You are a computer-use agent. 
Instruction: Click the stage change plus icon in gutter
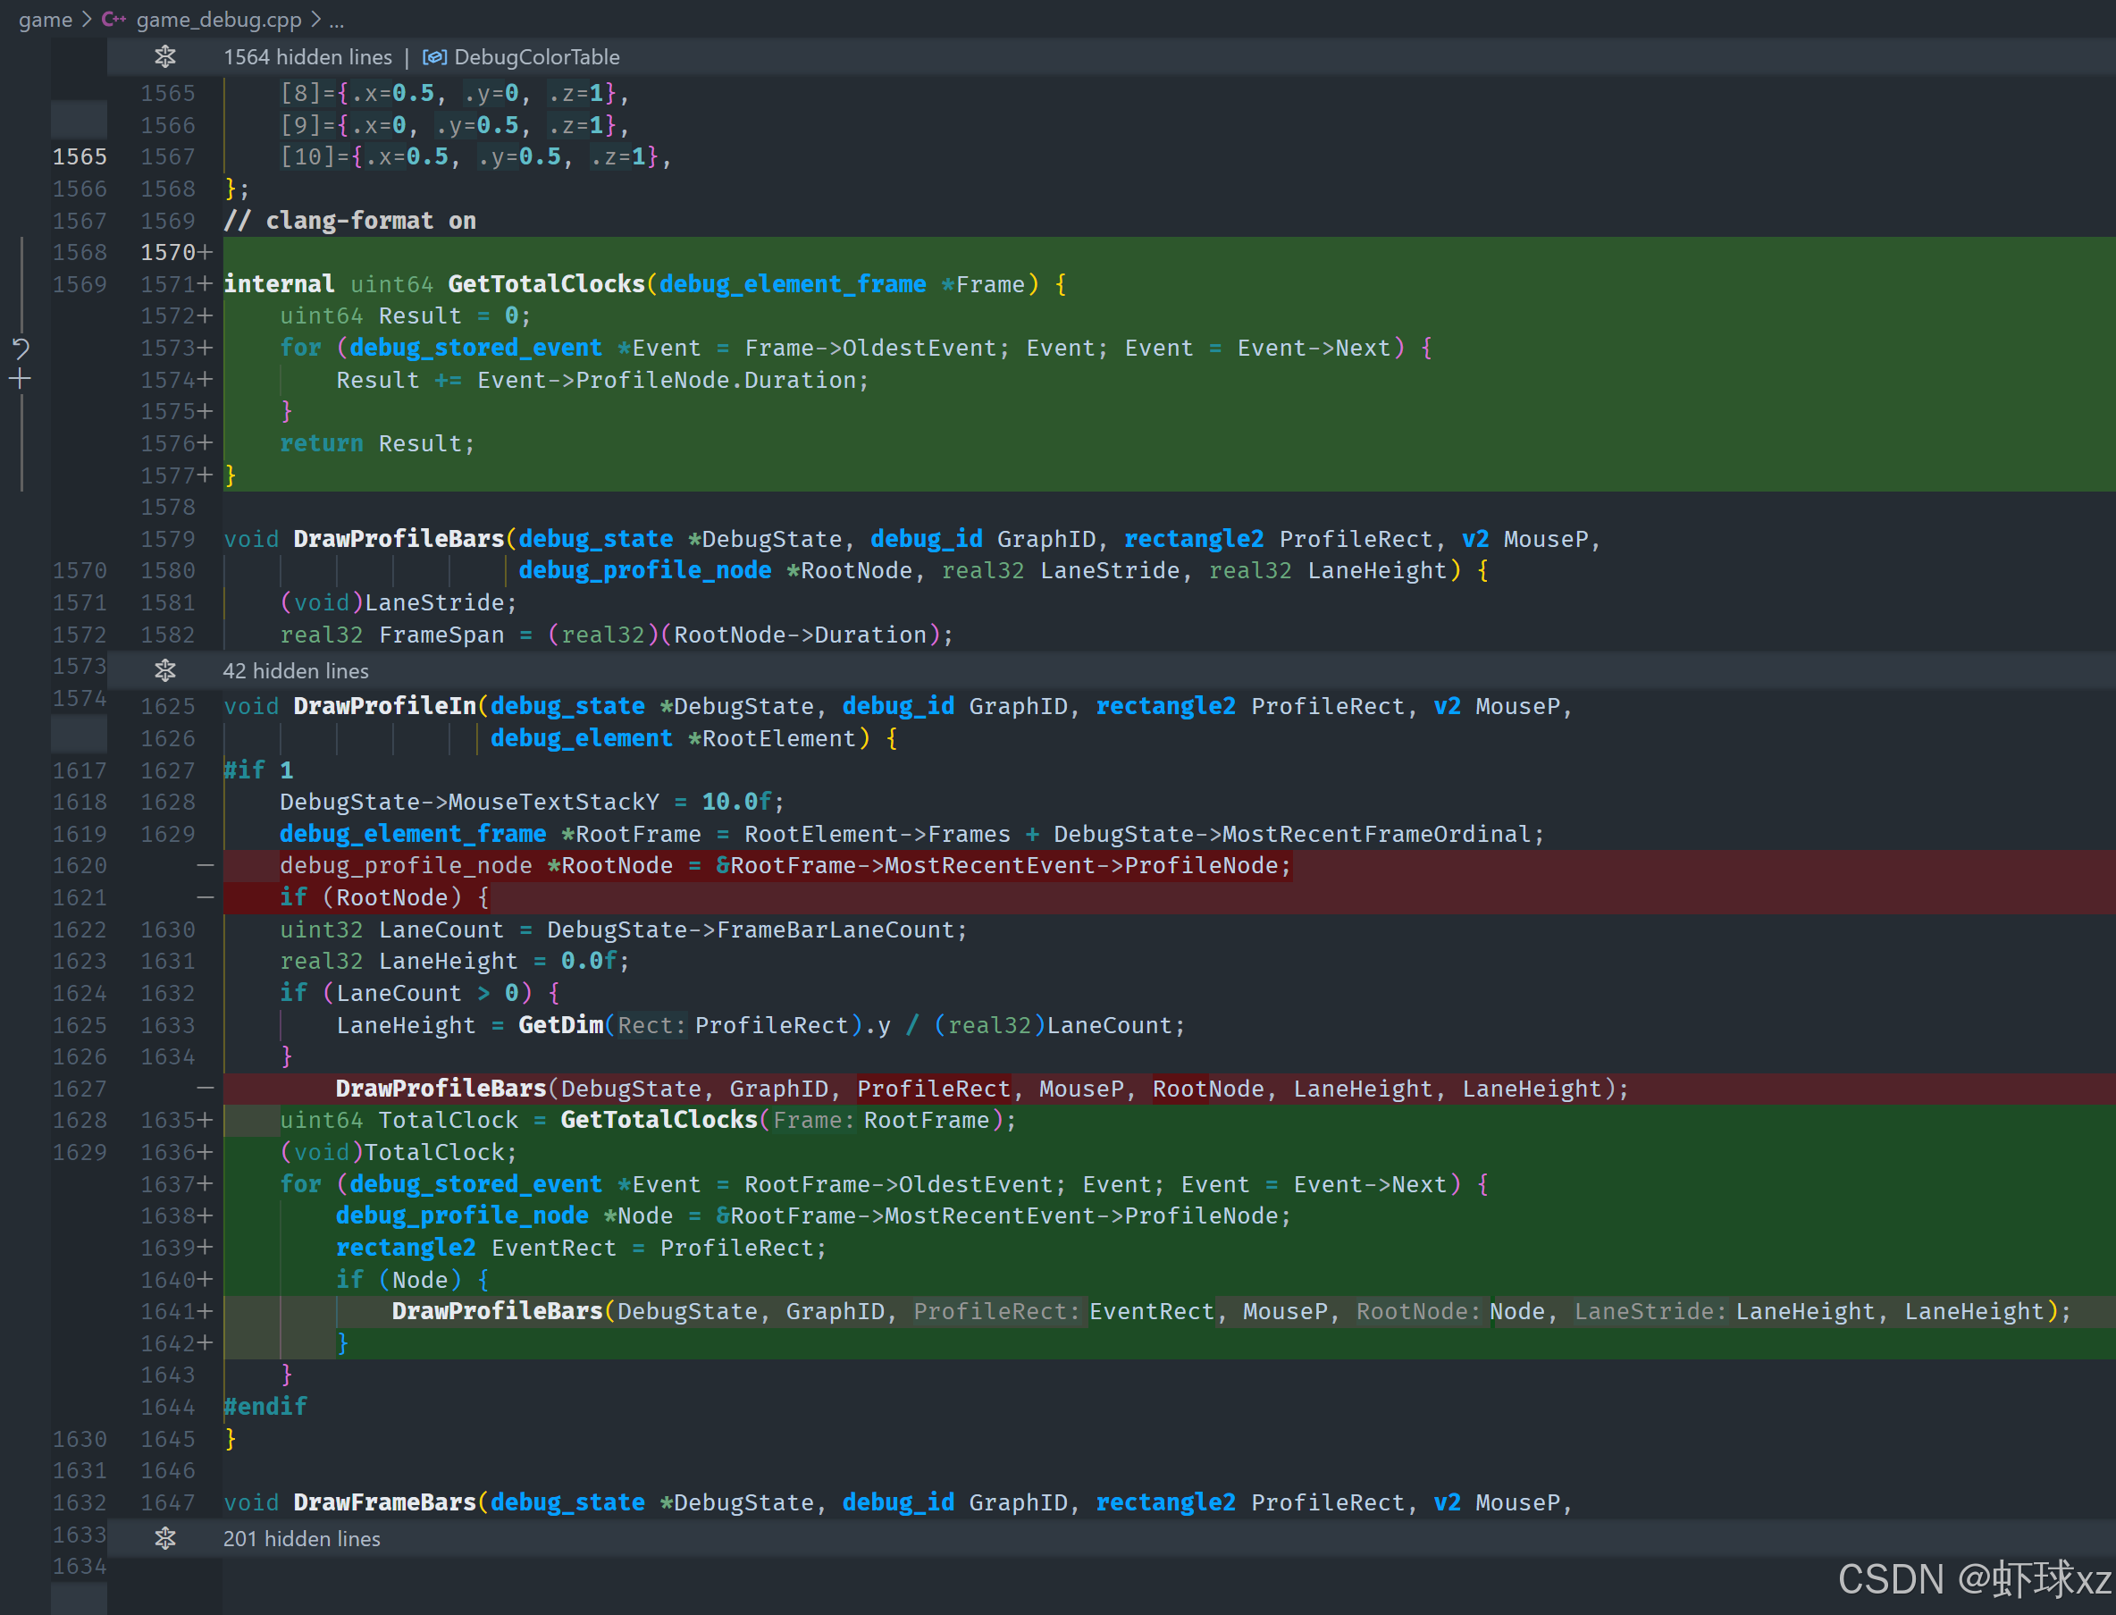(21, 380)
